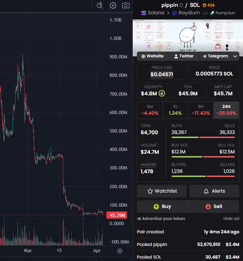Select the 6H timeframe tab
243x261 pixels.
pos(201,110)
